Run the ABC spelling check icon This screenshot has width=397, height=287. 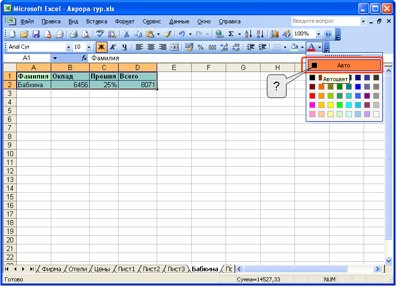point(100,34)
